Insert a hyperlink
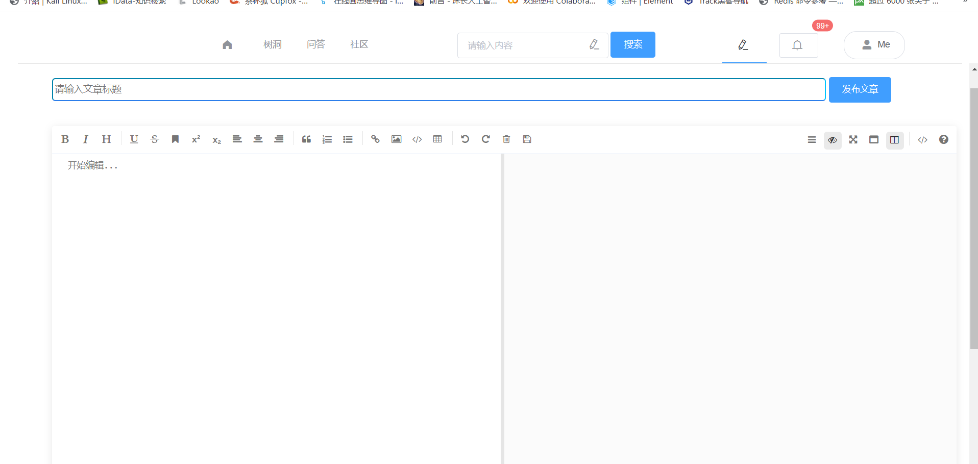 click(x=375, y=139)
